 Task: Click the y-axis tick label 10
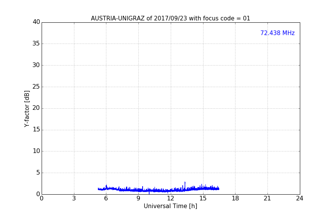click(x=36, y=151)
